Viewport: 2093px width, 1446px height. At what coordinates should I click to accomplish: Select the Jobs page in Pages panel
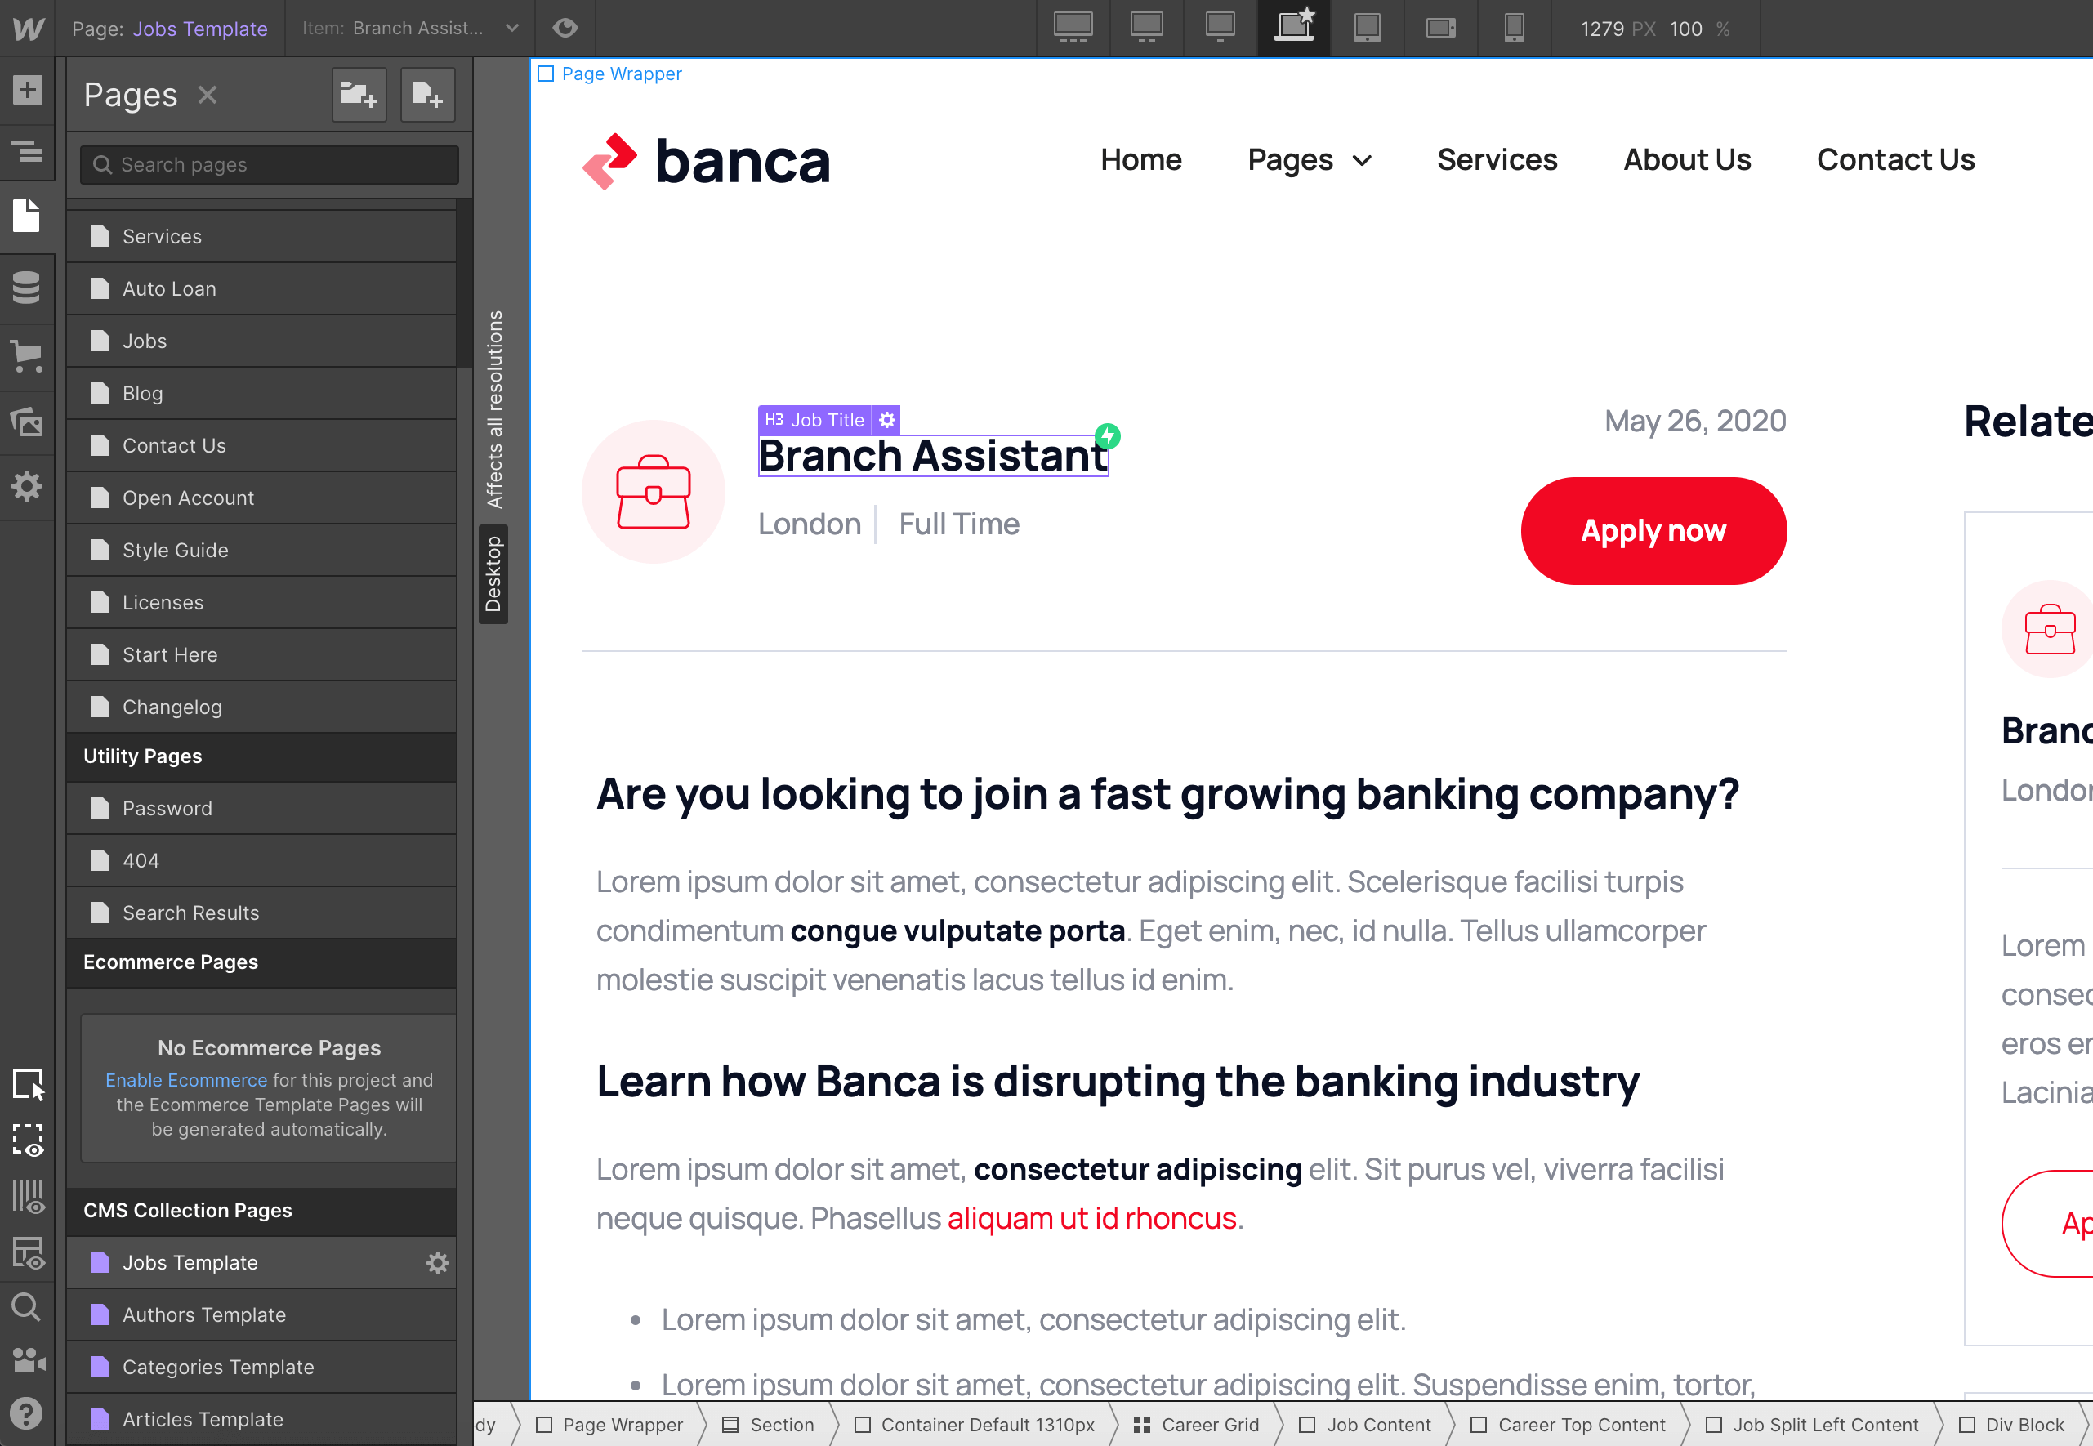coord(146,341)
